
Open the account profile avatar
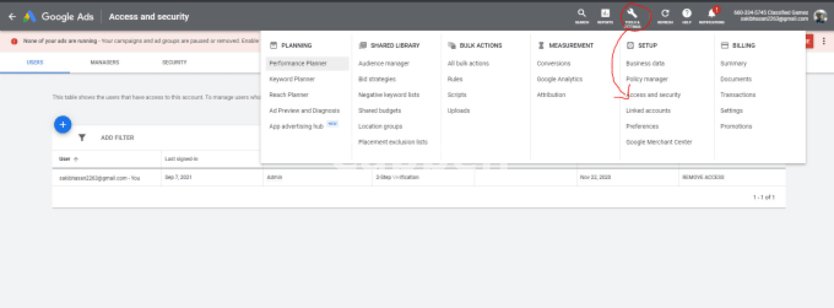[820, 17]
